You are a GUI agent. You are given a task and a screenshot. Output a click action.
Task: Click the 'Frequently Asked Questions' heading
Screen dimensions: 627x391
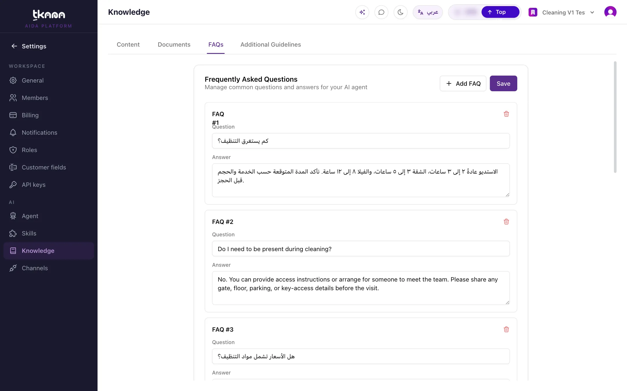point(251,79)
